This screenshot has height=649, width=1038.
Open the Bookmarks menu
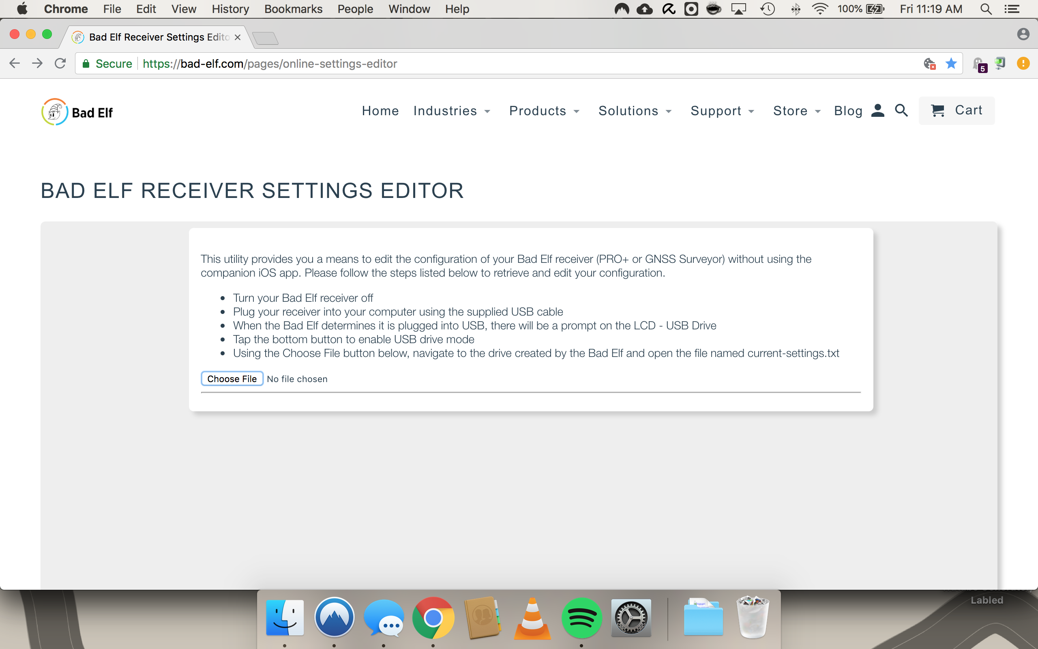pos(293,9)
